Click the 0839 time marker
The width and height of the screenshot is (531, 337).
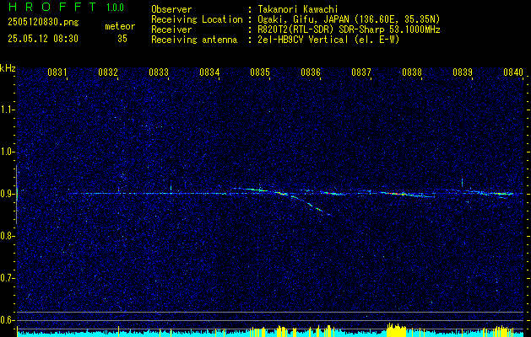[x=463, y=72]
